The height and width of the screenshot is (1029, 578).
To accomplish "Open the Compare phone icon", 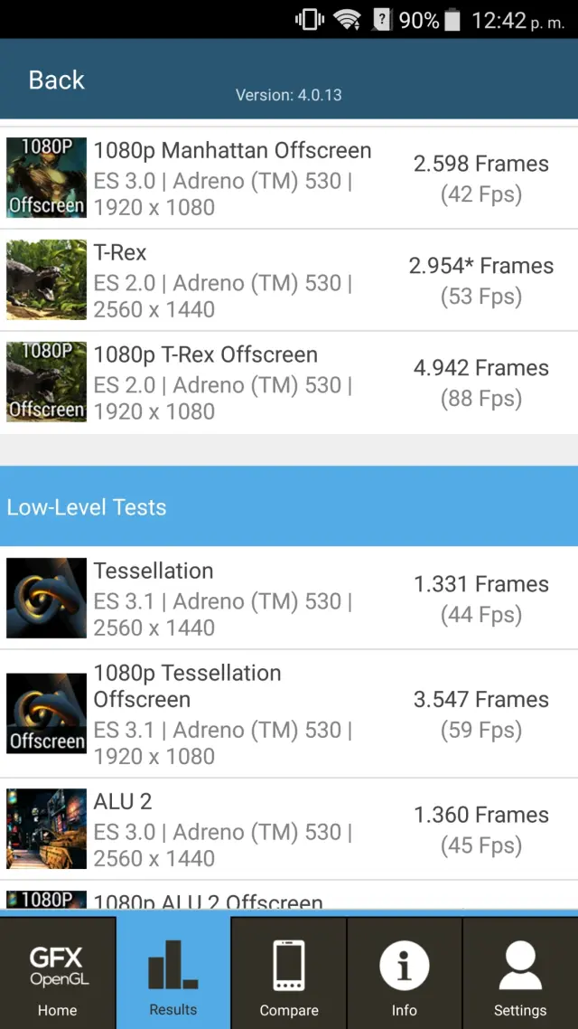I will pyautogui.click(x=288, y=966).
